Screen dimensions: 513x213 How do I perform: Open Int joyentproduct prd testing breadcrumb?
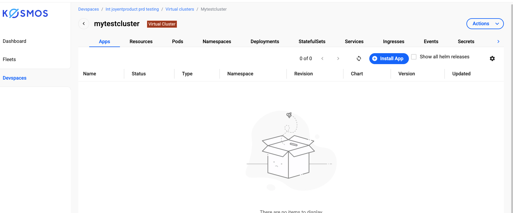tap(132, 9)
